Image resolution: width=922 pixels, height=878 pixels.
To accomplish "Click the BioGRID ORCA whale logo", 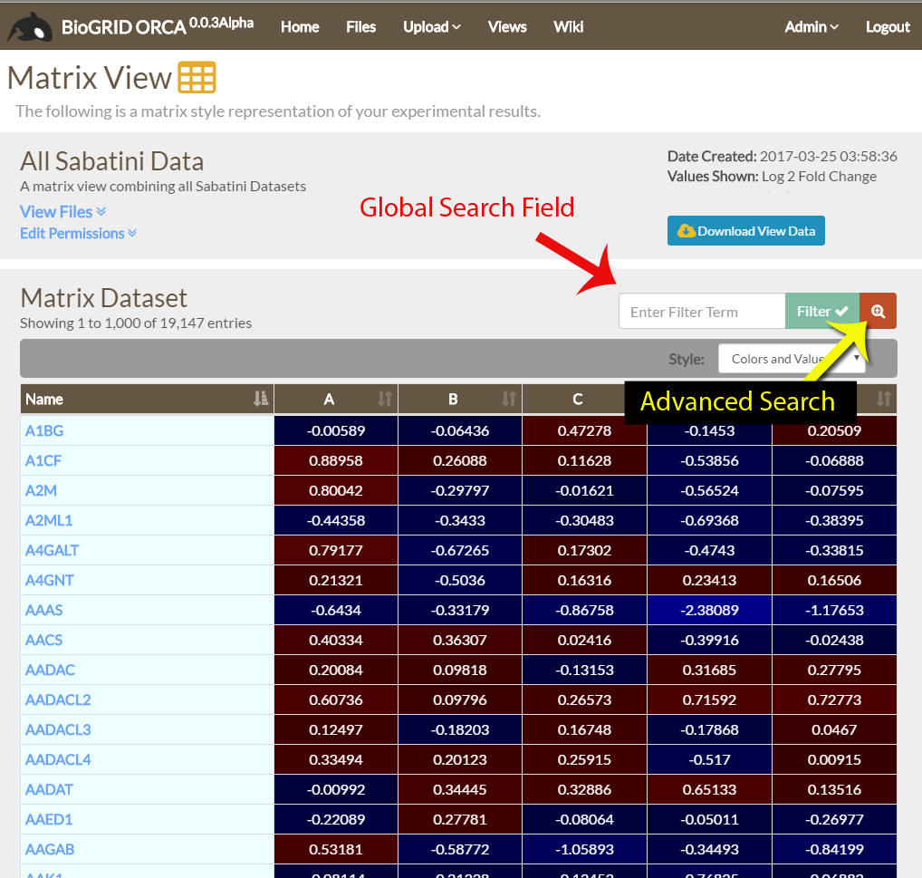I will point(29,27).
